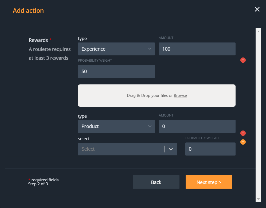Go back with the Back button

156,182
